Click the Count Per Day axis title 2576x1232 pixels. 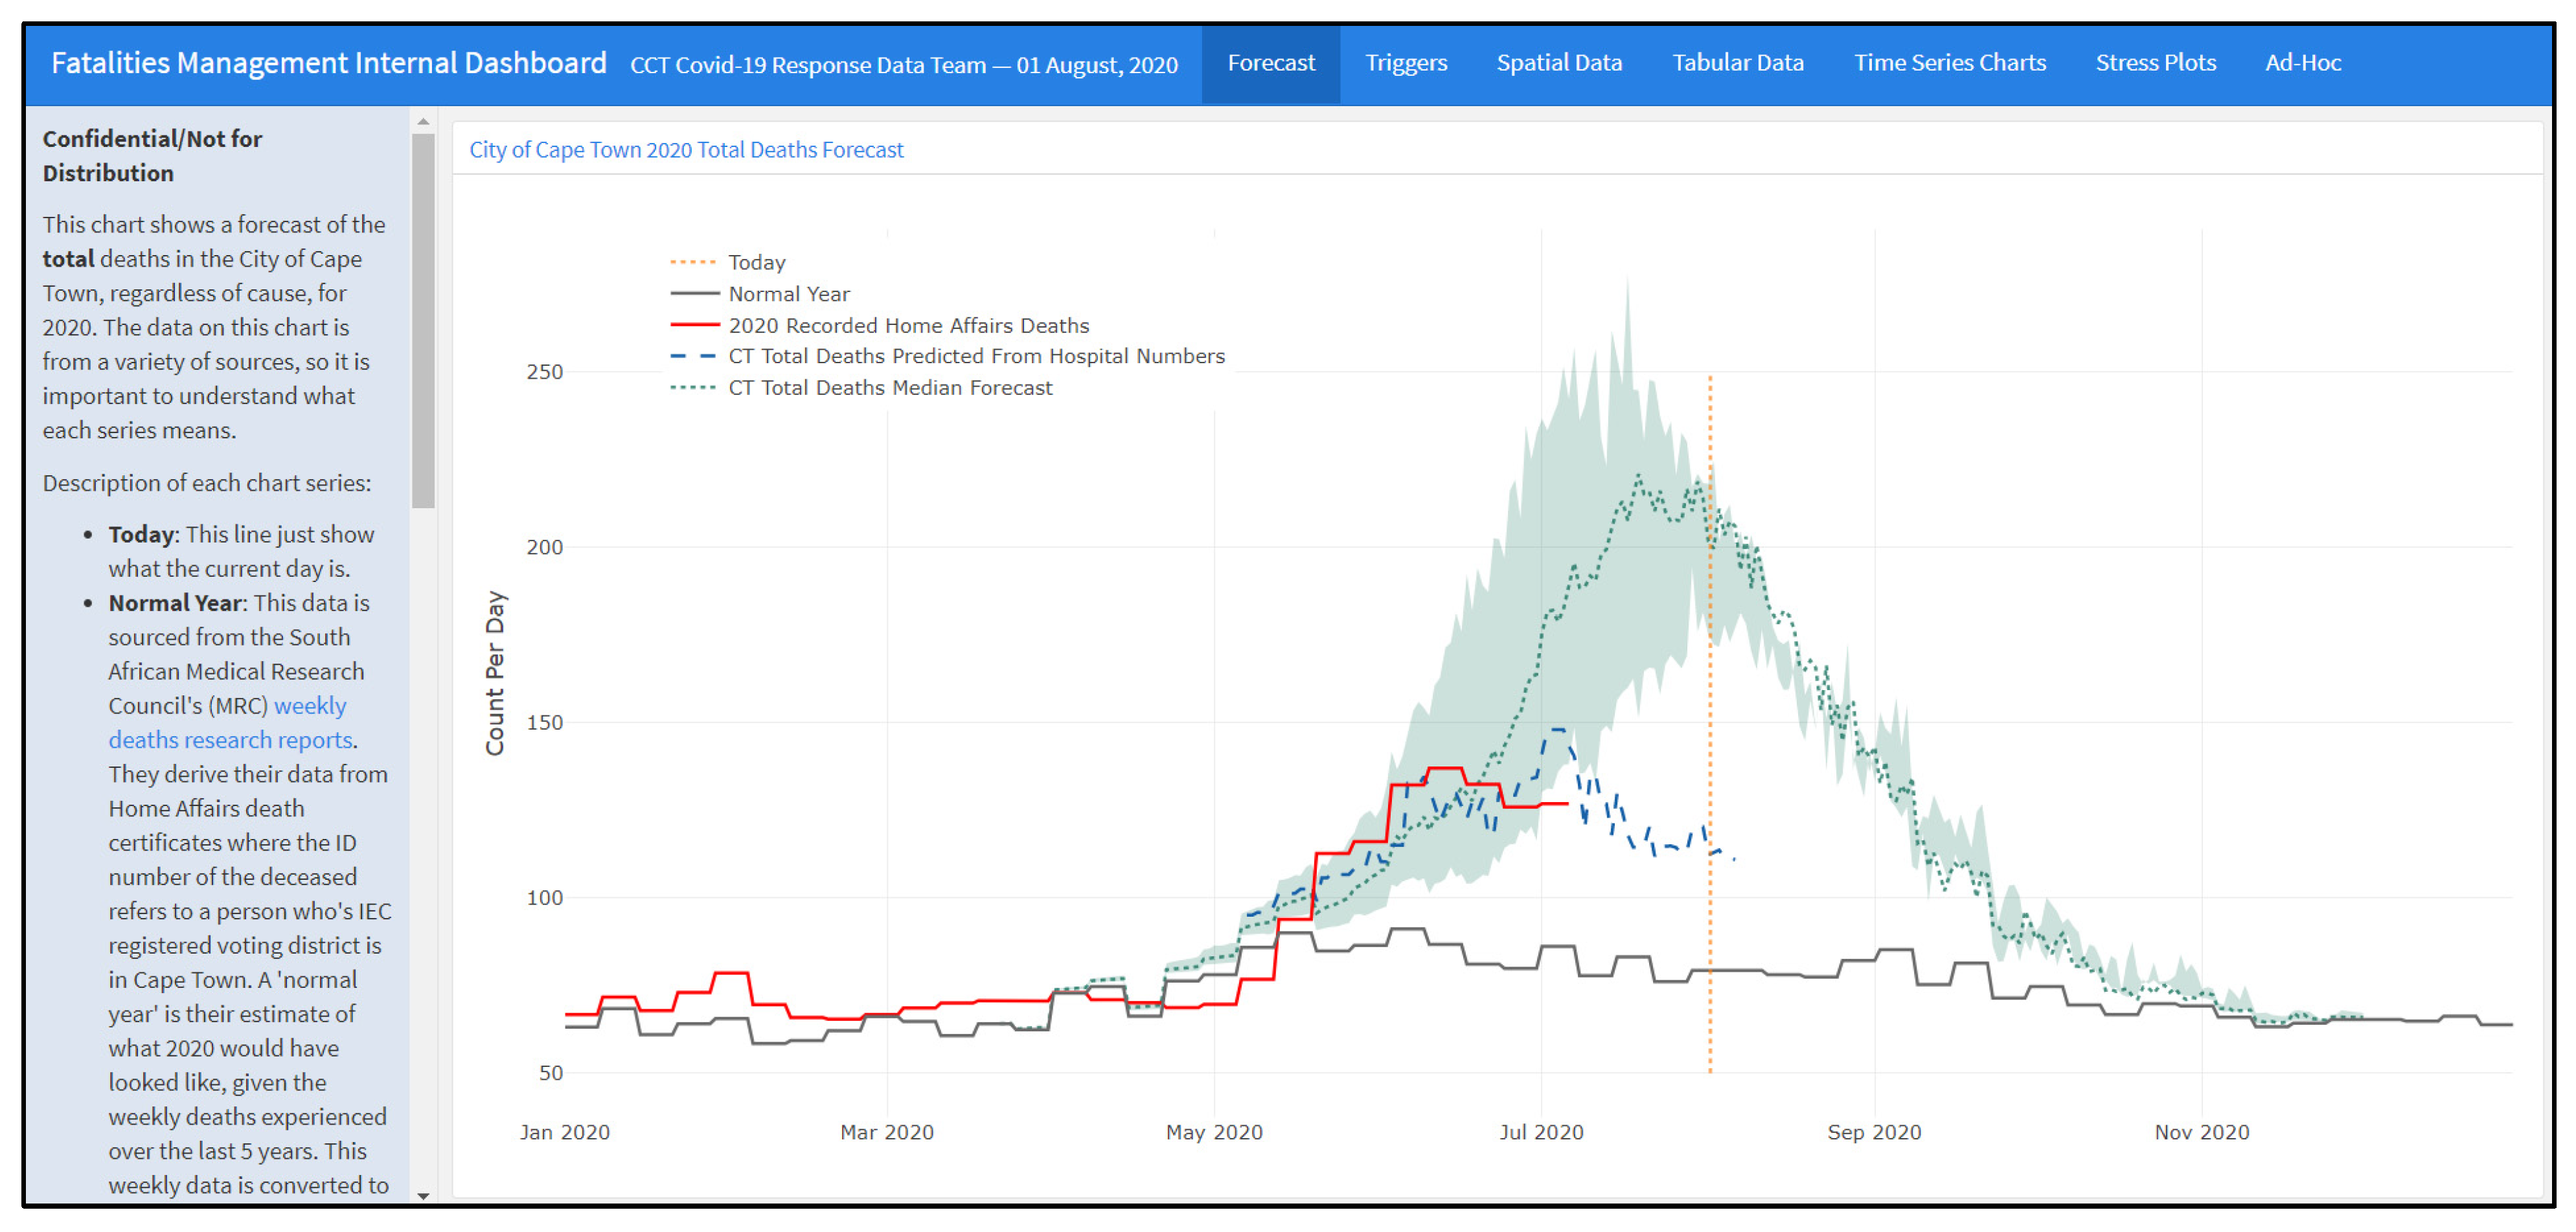pos(495,673)
